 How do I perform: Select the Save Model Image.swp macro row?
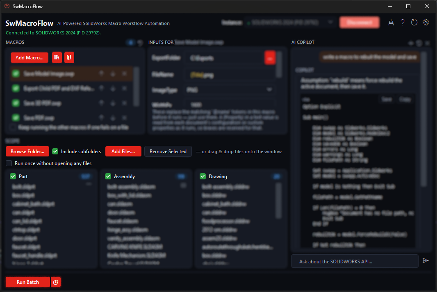tap(71, 73)
